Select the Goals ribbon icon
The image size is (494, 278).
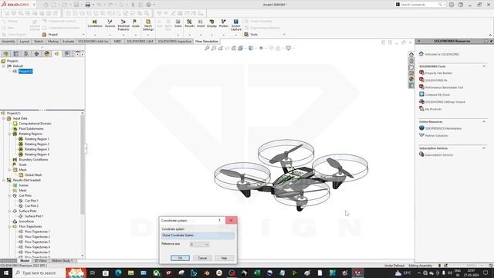[136, 24]
